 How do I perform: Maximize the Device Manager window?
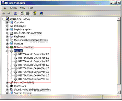click(115, 3)
